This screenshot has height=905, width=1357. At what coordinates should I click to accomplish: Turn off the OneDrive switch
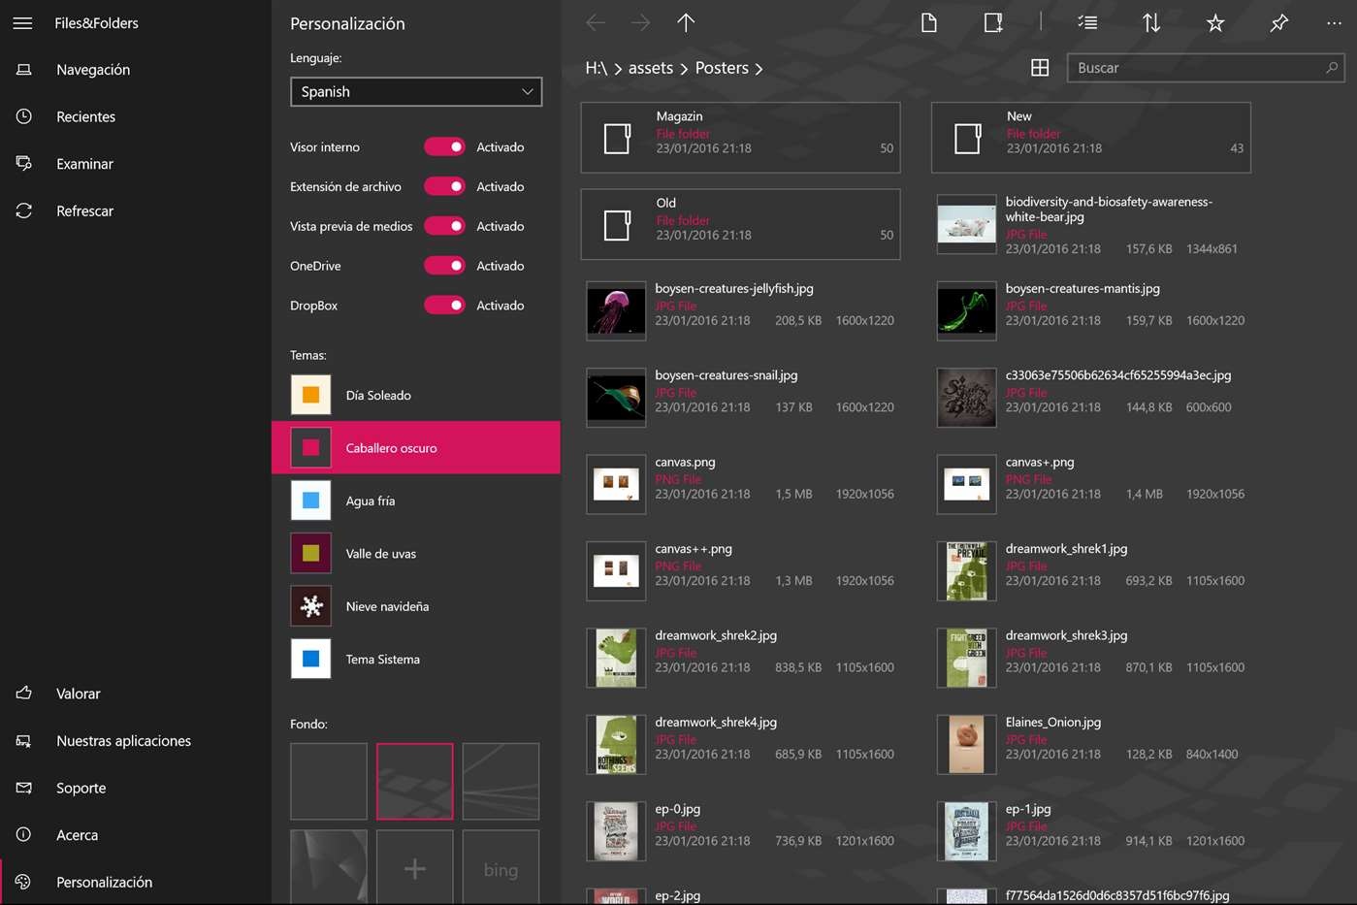tap(444, 266)
